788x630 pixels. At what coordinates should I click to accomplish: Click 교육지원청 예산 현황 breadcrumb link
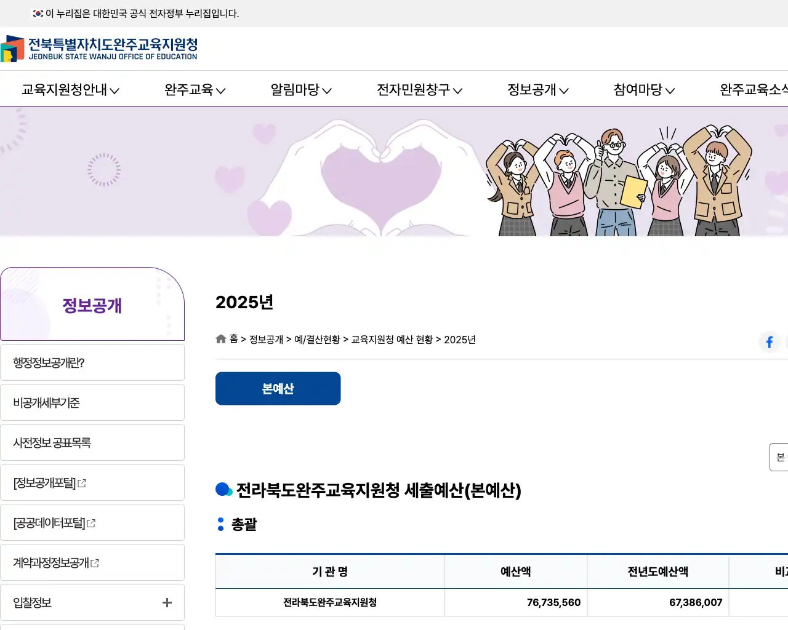[392, 340]
